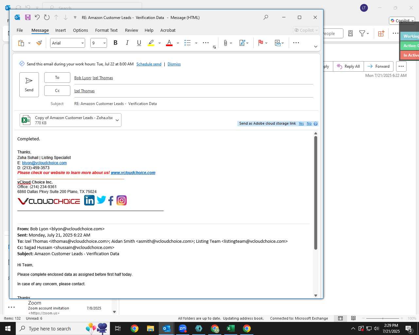Click the Subject field text
Image resolution: width=419 pixels, height=335 pixels.
pos(116,104)
